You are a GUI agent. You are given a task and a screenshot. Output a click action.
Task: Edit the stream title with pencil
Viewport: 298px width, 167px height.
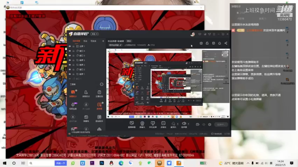click(120, 45)
